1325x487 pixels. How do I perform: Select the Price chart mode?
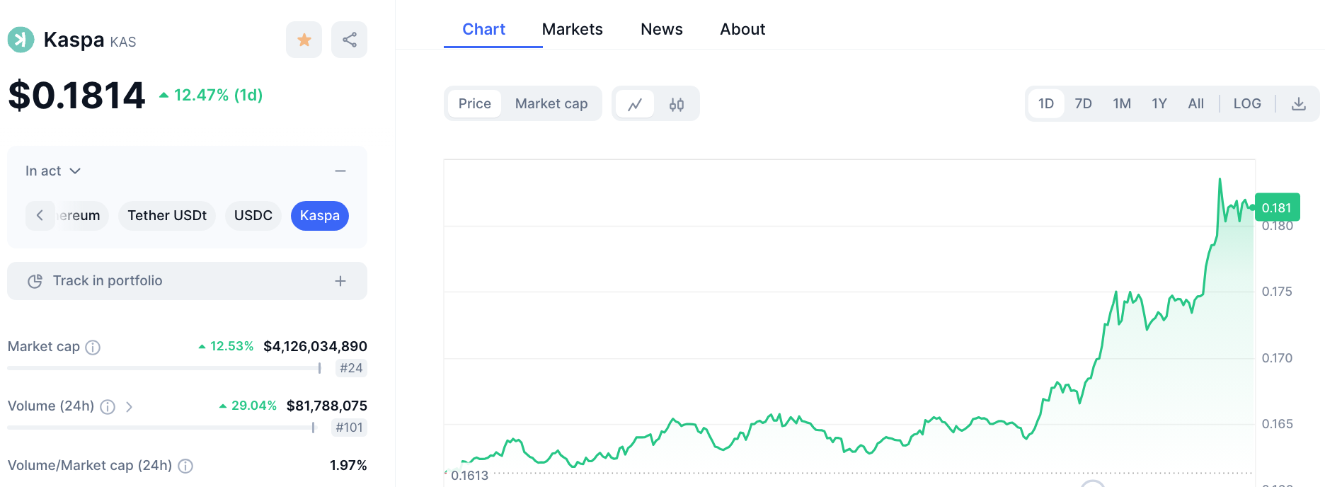(474, 104)
